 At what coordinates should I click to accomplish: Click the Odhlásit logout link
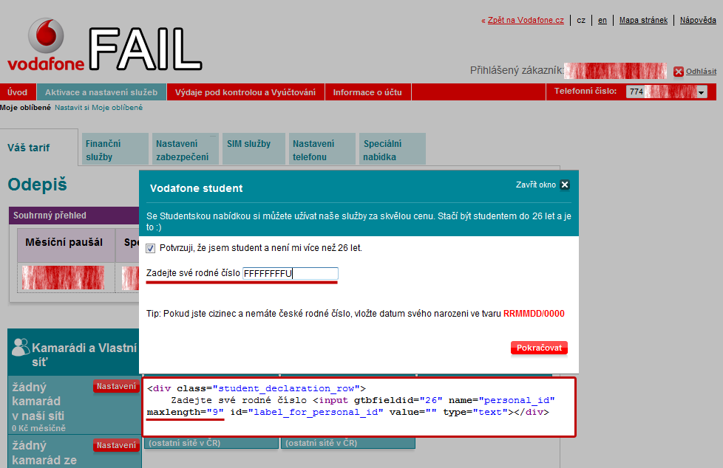701,72
